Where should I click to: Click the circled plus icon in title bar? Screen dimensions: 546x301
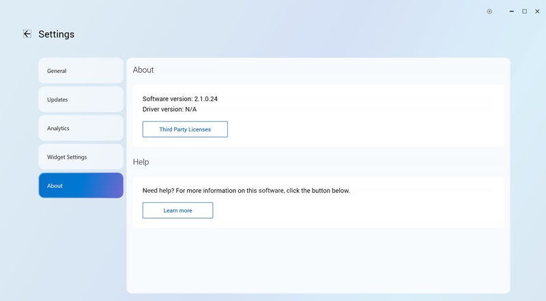tap(489, 12)
